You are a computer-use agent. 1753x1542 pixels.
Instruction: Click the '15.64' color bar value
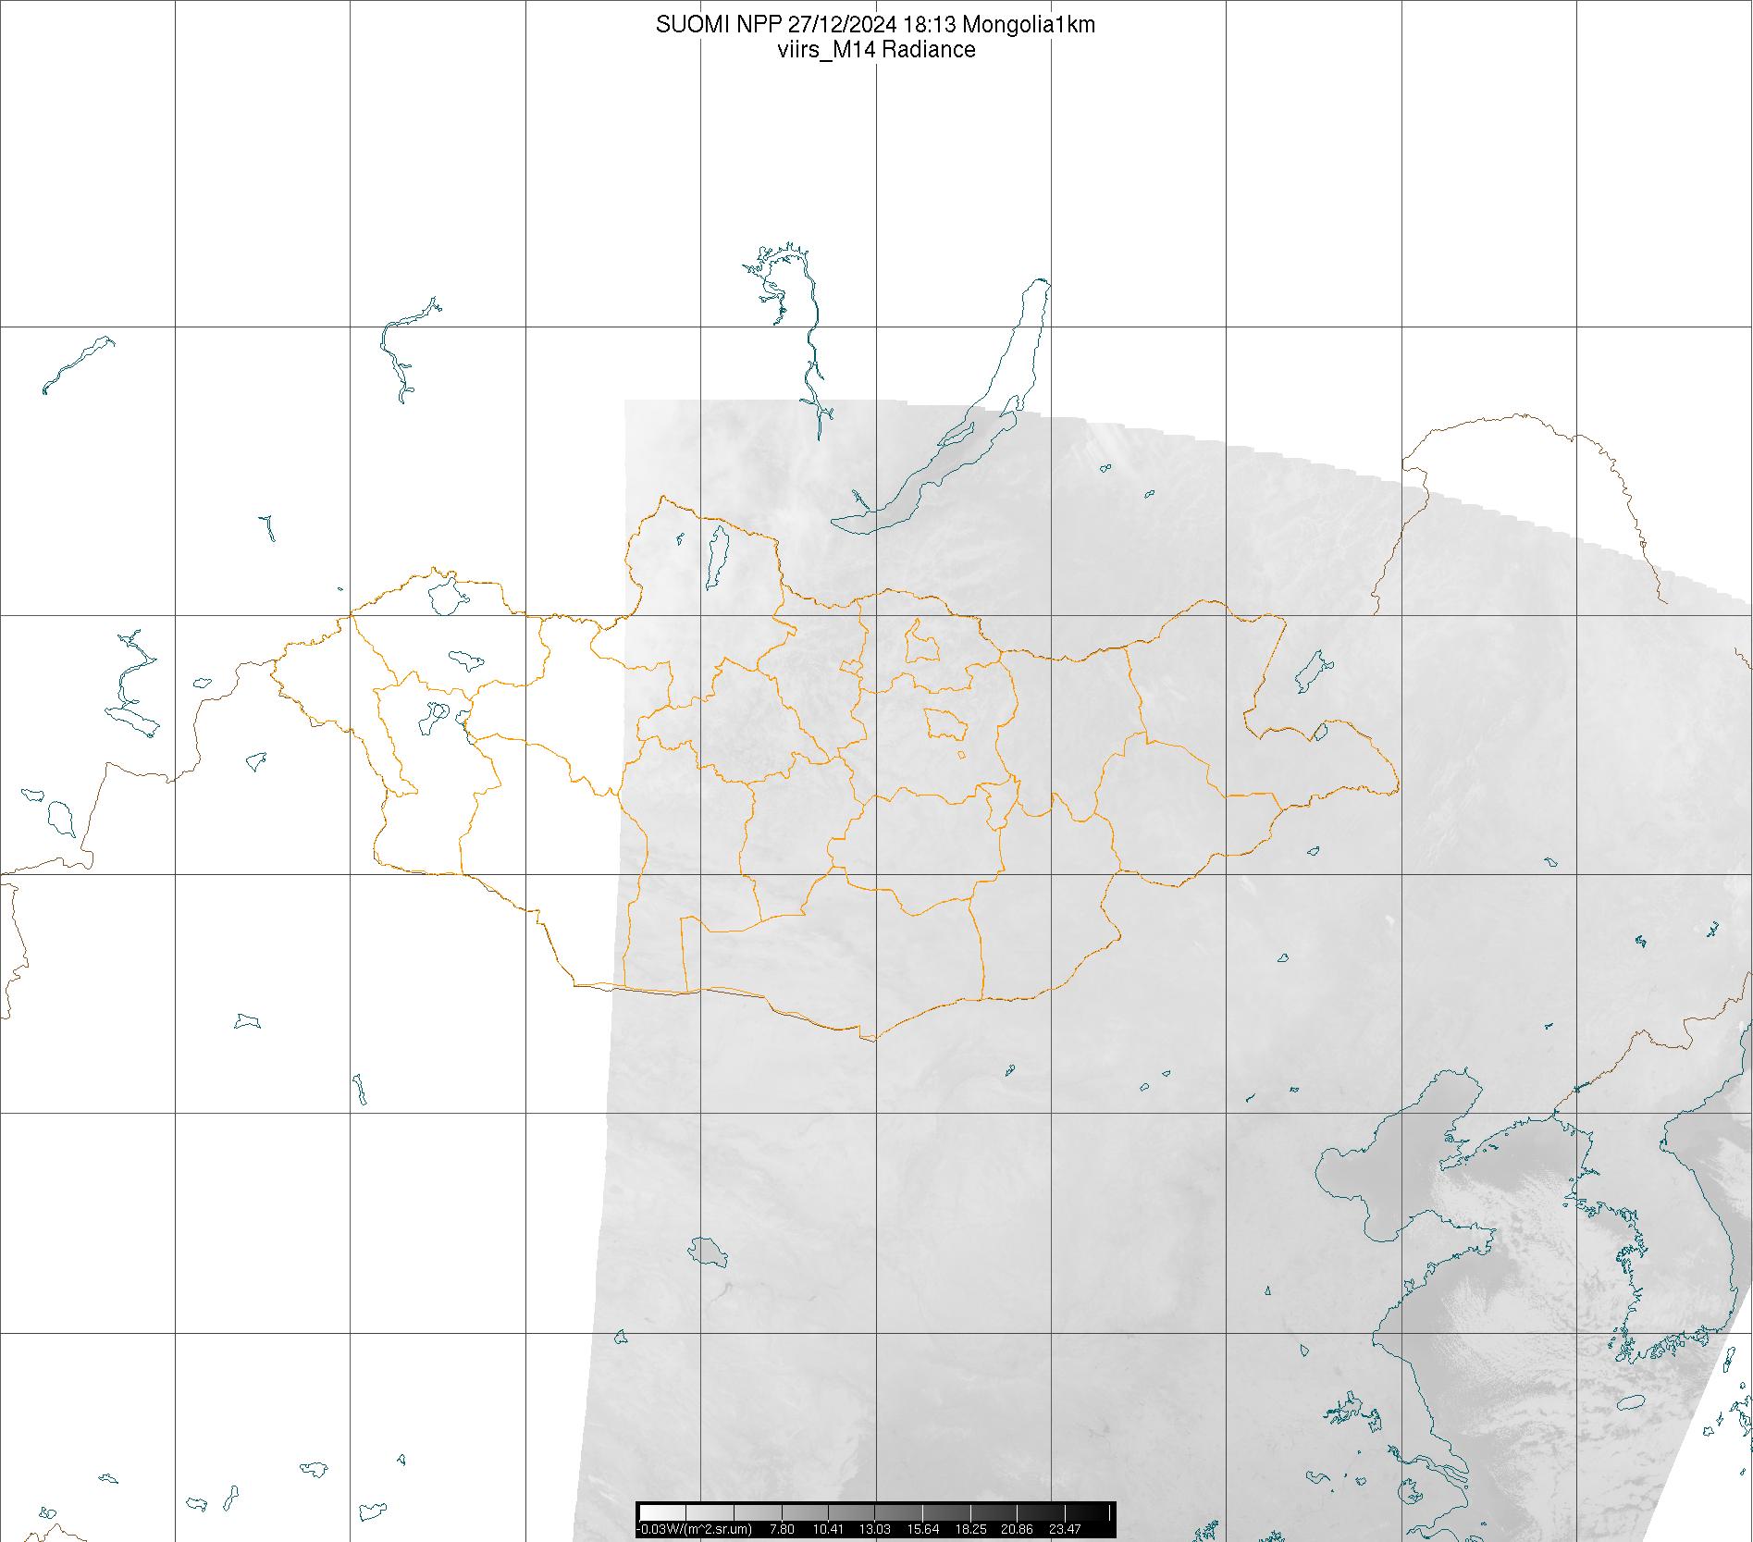coord(922,1529)
